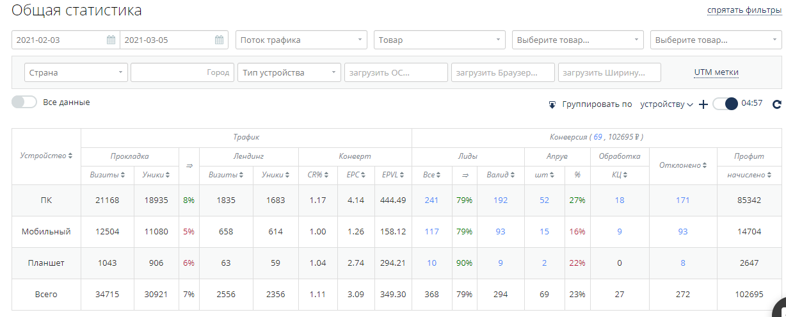Open the 'Тип устройства' dropdown
This screenshot has width=786, height=317.
point(289,72)
